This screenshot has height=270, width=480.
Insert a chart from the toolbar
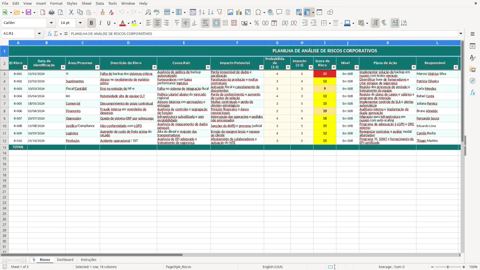[239, 12]
